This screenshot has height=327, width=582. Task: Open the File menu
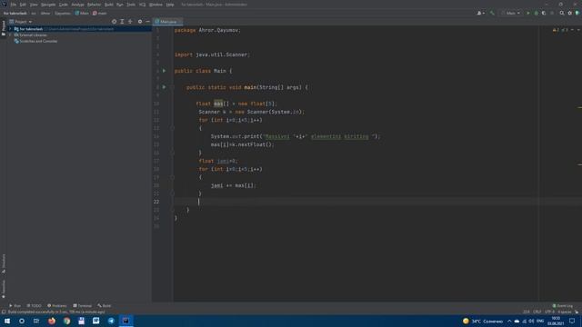coord(14,5)
